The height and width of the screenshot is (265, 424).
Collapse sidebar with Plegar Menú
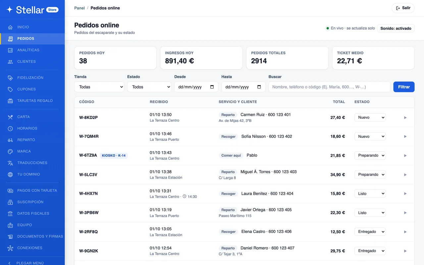coord(32,263)
